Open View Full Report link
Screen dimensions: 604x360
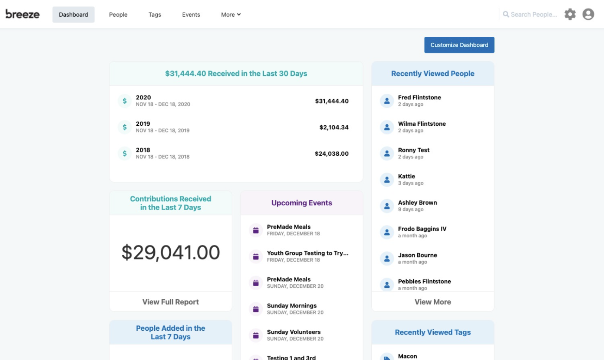[x=171, y=302]
